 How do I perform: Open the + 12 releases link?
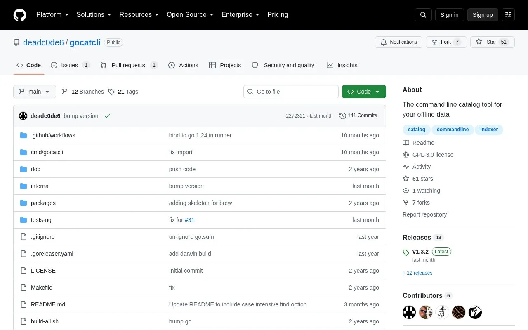[417, 273]
